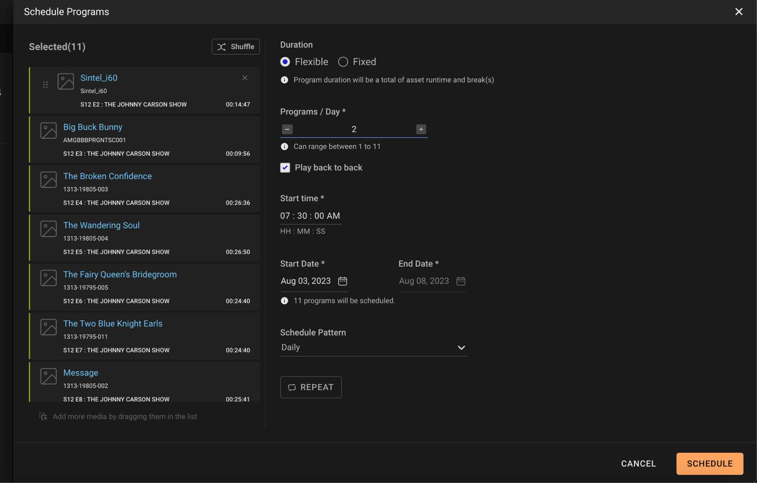Screen dimensions: 757x483
Task: Open the Start Date calendar picker
Action: click(343, 281)
